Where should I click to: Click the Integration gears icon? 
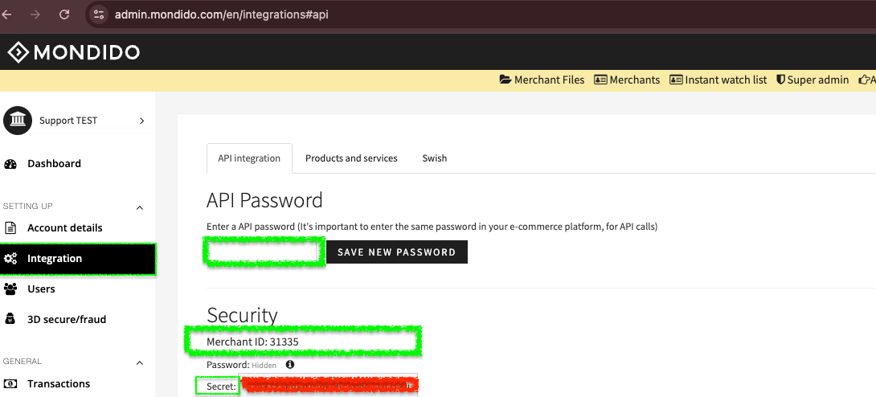click(10, 259)
